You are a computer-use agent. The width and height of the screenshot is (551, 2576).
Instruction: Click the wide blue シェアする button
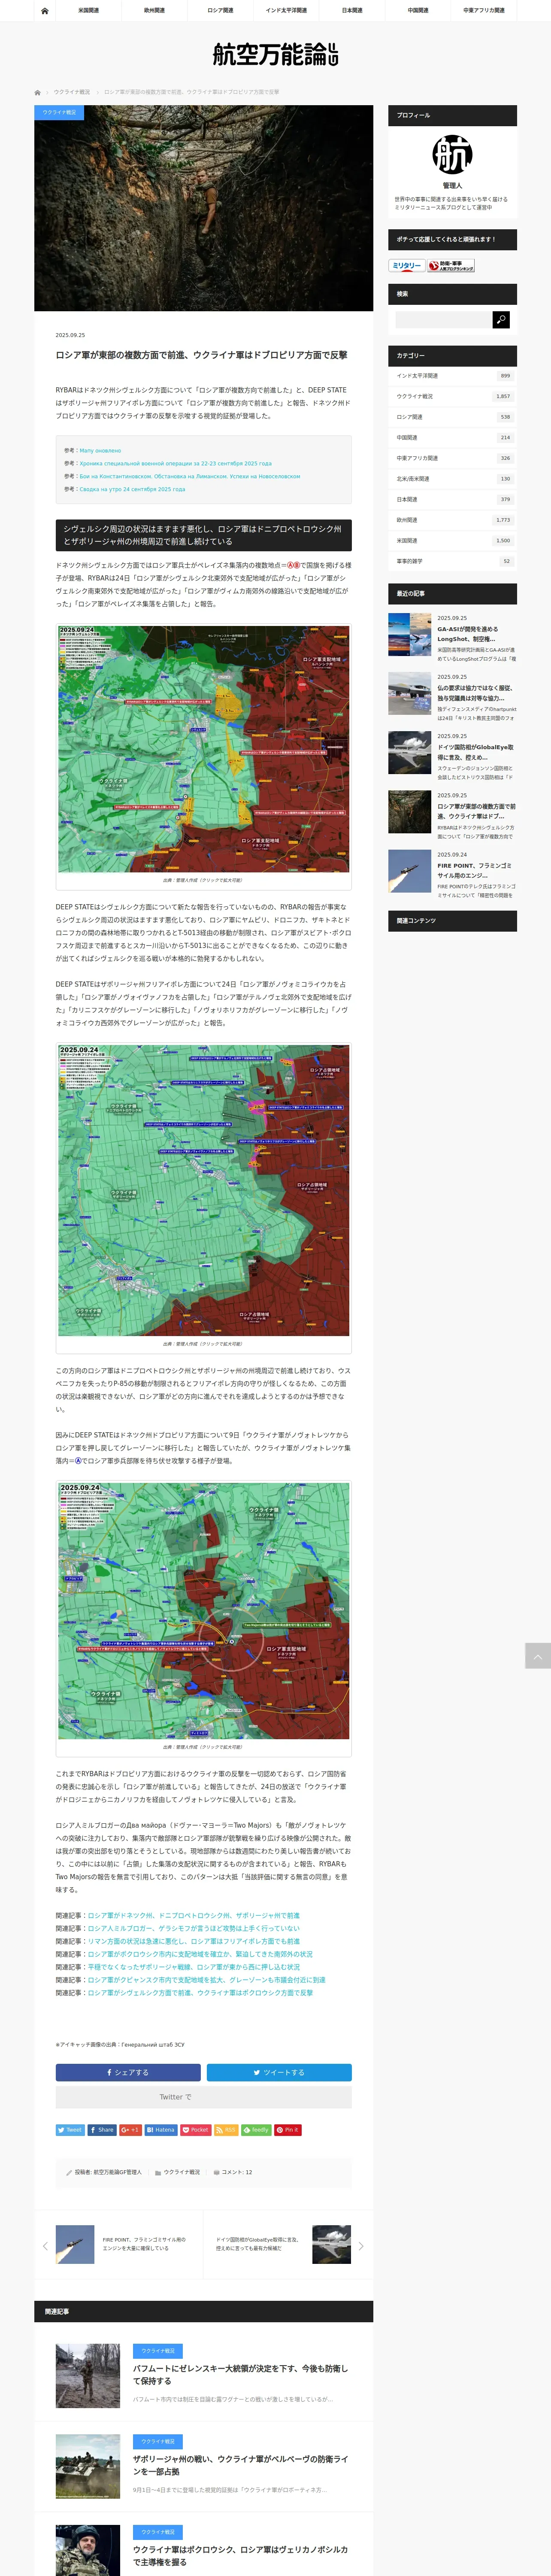(x=128, y=2072)
